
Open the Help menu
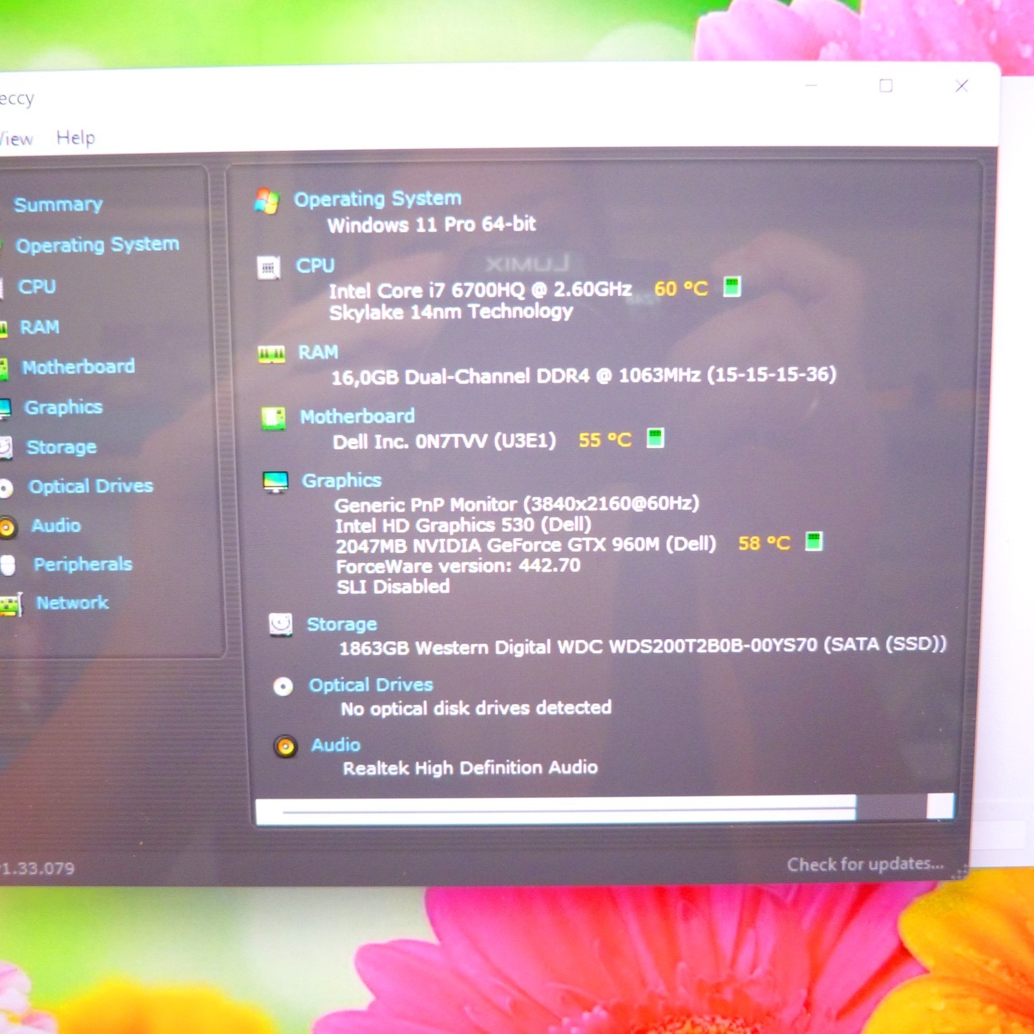76,138
